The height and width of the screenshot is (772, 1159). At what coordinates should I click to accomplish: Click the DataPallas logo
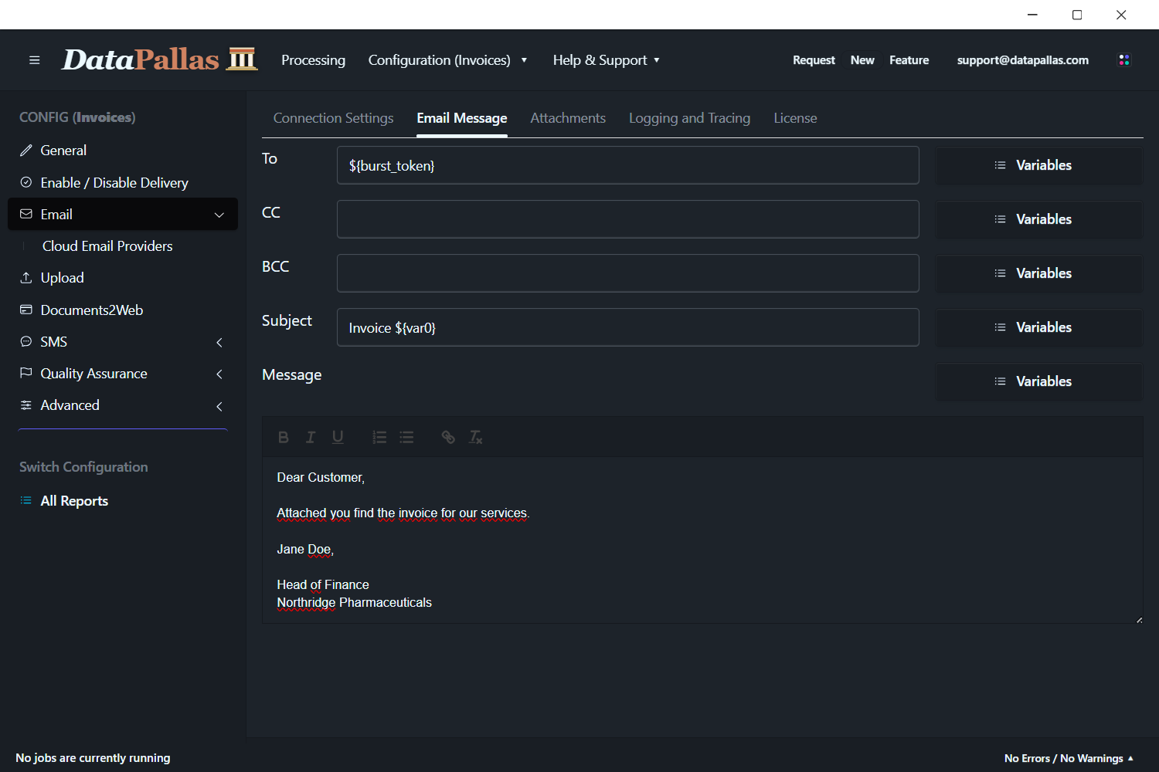tap(159, 59)
